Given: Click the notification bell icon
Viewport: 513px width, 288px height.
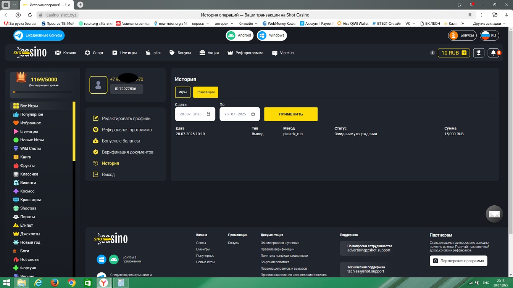Looking at the screenshot, I should tap(493, 53).
